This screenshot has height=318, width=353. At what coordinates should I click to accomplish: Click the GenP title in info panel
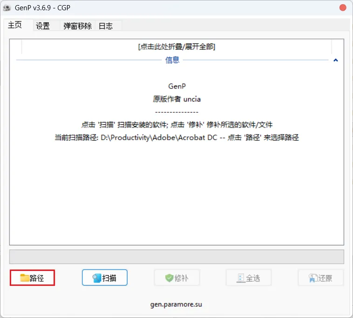(x=177, y=86)
